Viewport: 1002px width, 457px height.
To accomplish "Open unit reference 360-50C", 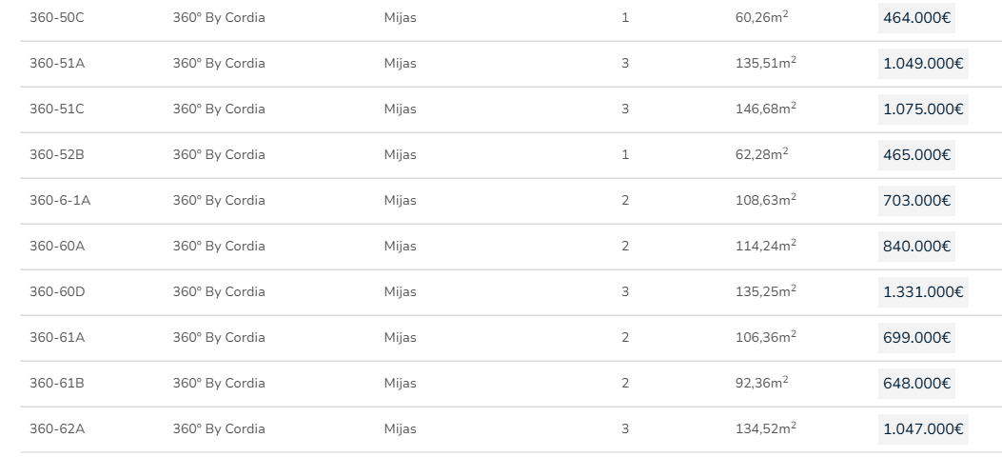I will click(57, 18).
